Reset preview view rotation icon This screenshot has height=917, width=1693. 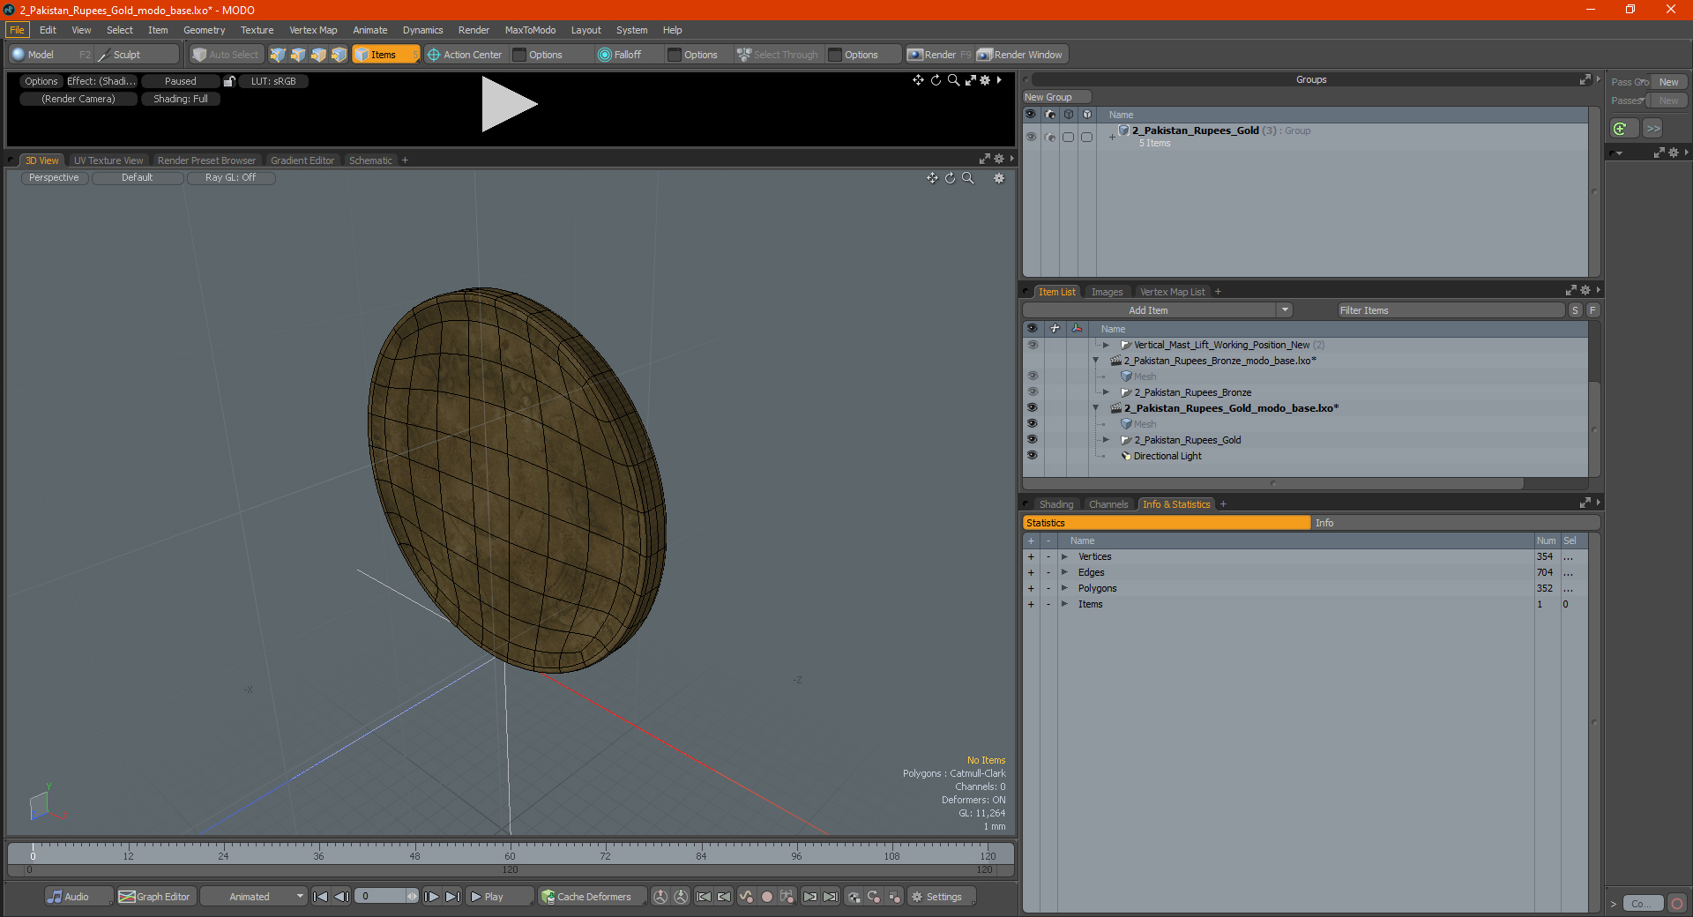pos(936,80)
